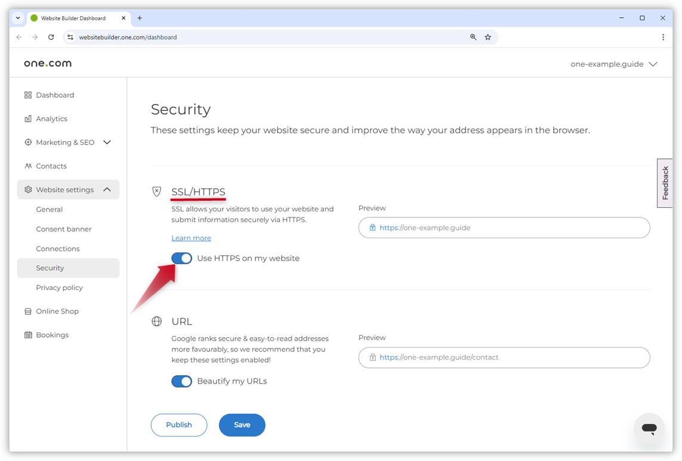Screen dimensions: 682x461
Task: Click the SSL/HTTPS shield icon
Action: (x=156, y=191)
